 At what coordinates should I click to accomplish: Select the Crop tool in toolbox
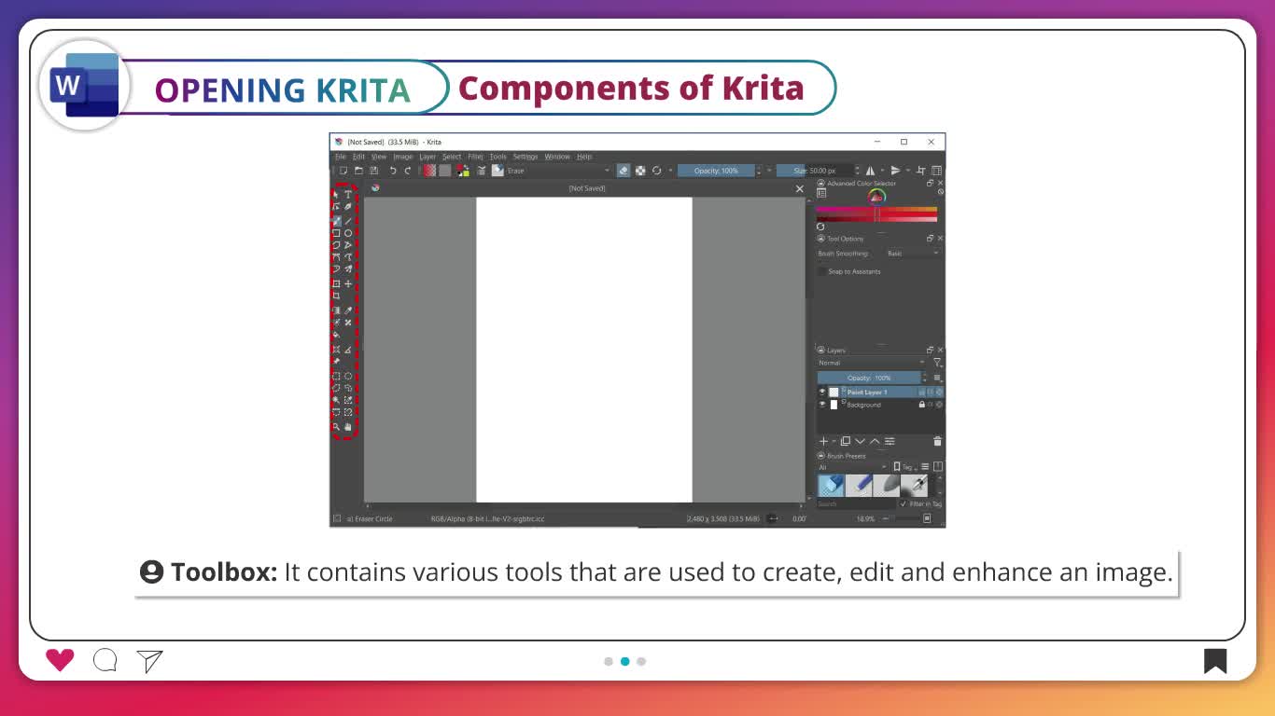tap(336, 296)
